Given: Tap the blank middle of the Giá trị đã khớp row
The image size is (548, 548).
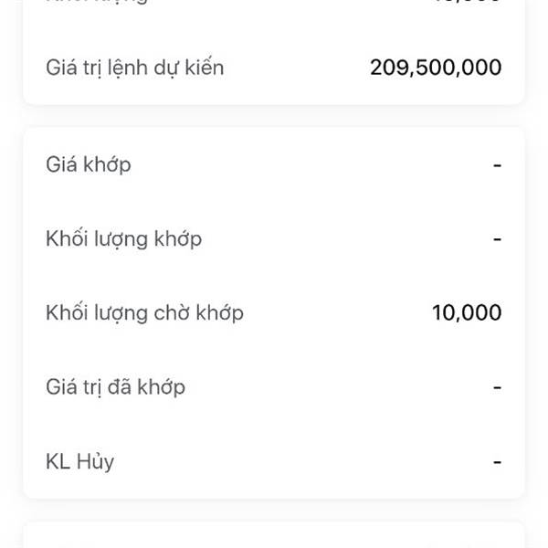Looking at the screenshot, I should [339, 388].
